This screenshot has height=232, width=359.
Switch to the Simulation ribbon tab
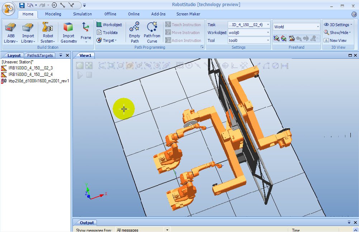point(82,14)
